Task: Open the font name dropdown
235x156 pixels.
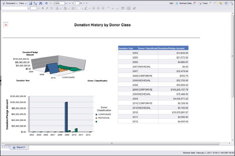Action: coord(28,8)
